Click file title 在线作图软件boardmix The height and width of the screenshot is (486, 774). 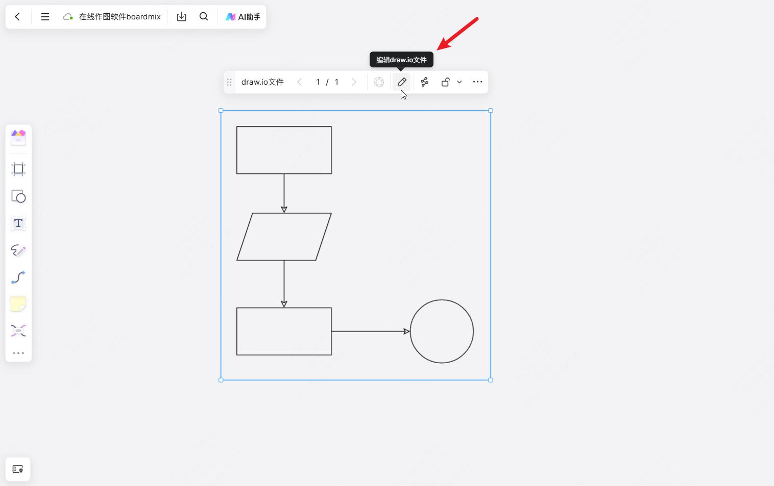pos(120,17)
